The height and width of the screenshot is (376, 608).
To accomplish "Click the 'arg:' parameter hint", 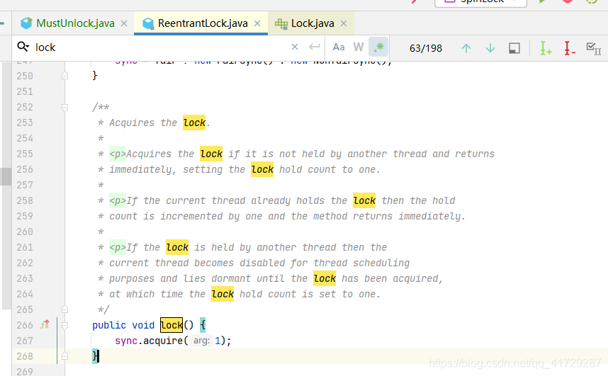I will click(x=201, y=341).
